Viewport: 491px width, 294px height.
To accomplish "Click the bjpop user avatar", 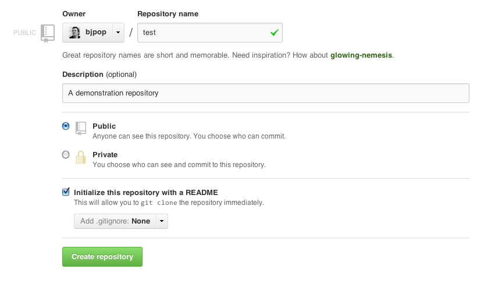I will pos(74,33).
